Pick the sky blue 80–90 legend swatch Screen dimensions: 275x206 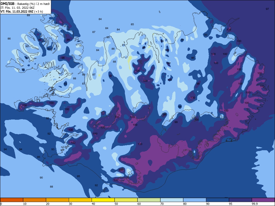(195, 200)
